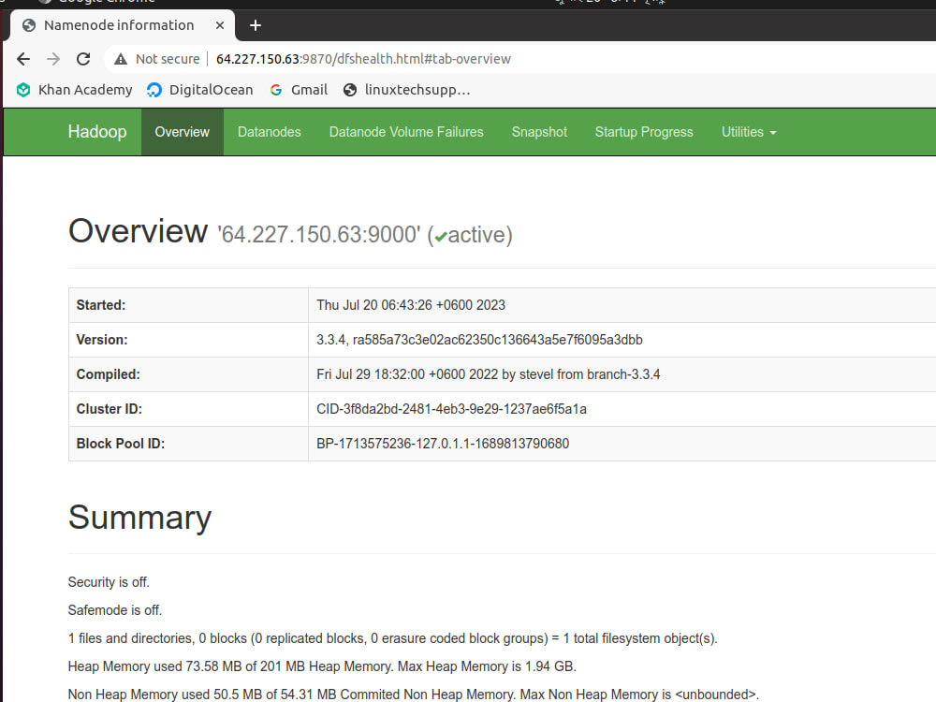Open the linuxtechsupp bookmark
This screenshot has height=702, width=936.
click(407, 90)
